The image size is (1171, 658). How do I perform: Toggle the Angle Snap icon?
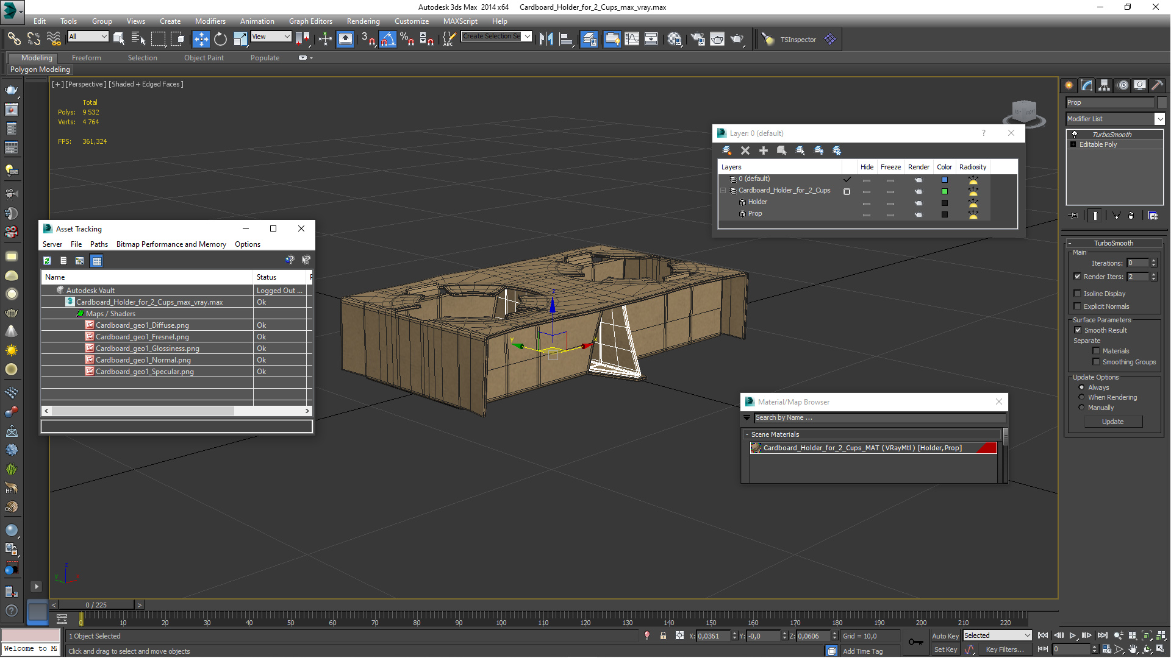(x=388, y=39)
